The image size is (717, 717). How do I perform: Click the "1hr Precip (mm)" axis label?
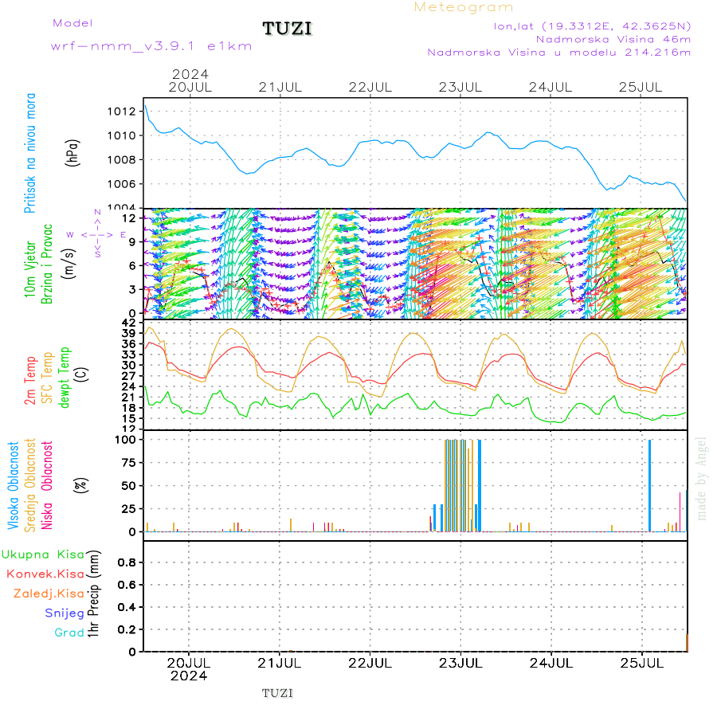(x=93, y=594)
